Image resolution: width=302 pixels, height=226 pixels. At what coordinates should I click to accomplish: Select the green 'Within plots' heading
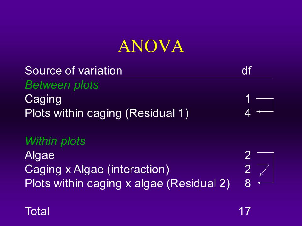[55, 141]
